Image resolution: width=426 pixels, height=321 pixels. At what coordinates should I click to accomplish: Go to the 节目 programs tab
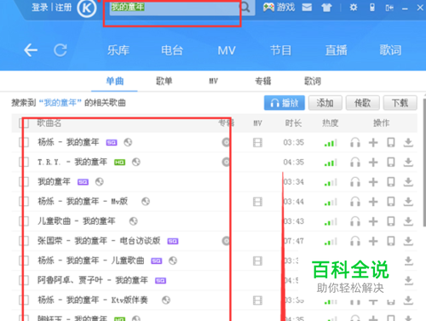tap(280, 50)
